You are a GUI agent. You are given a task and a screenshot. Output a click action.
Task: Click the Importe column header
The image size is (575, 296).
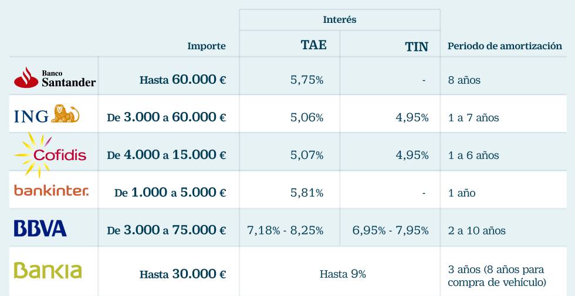coord(206,46)
